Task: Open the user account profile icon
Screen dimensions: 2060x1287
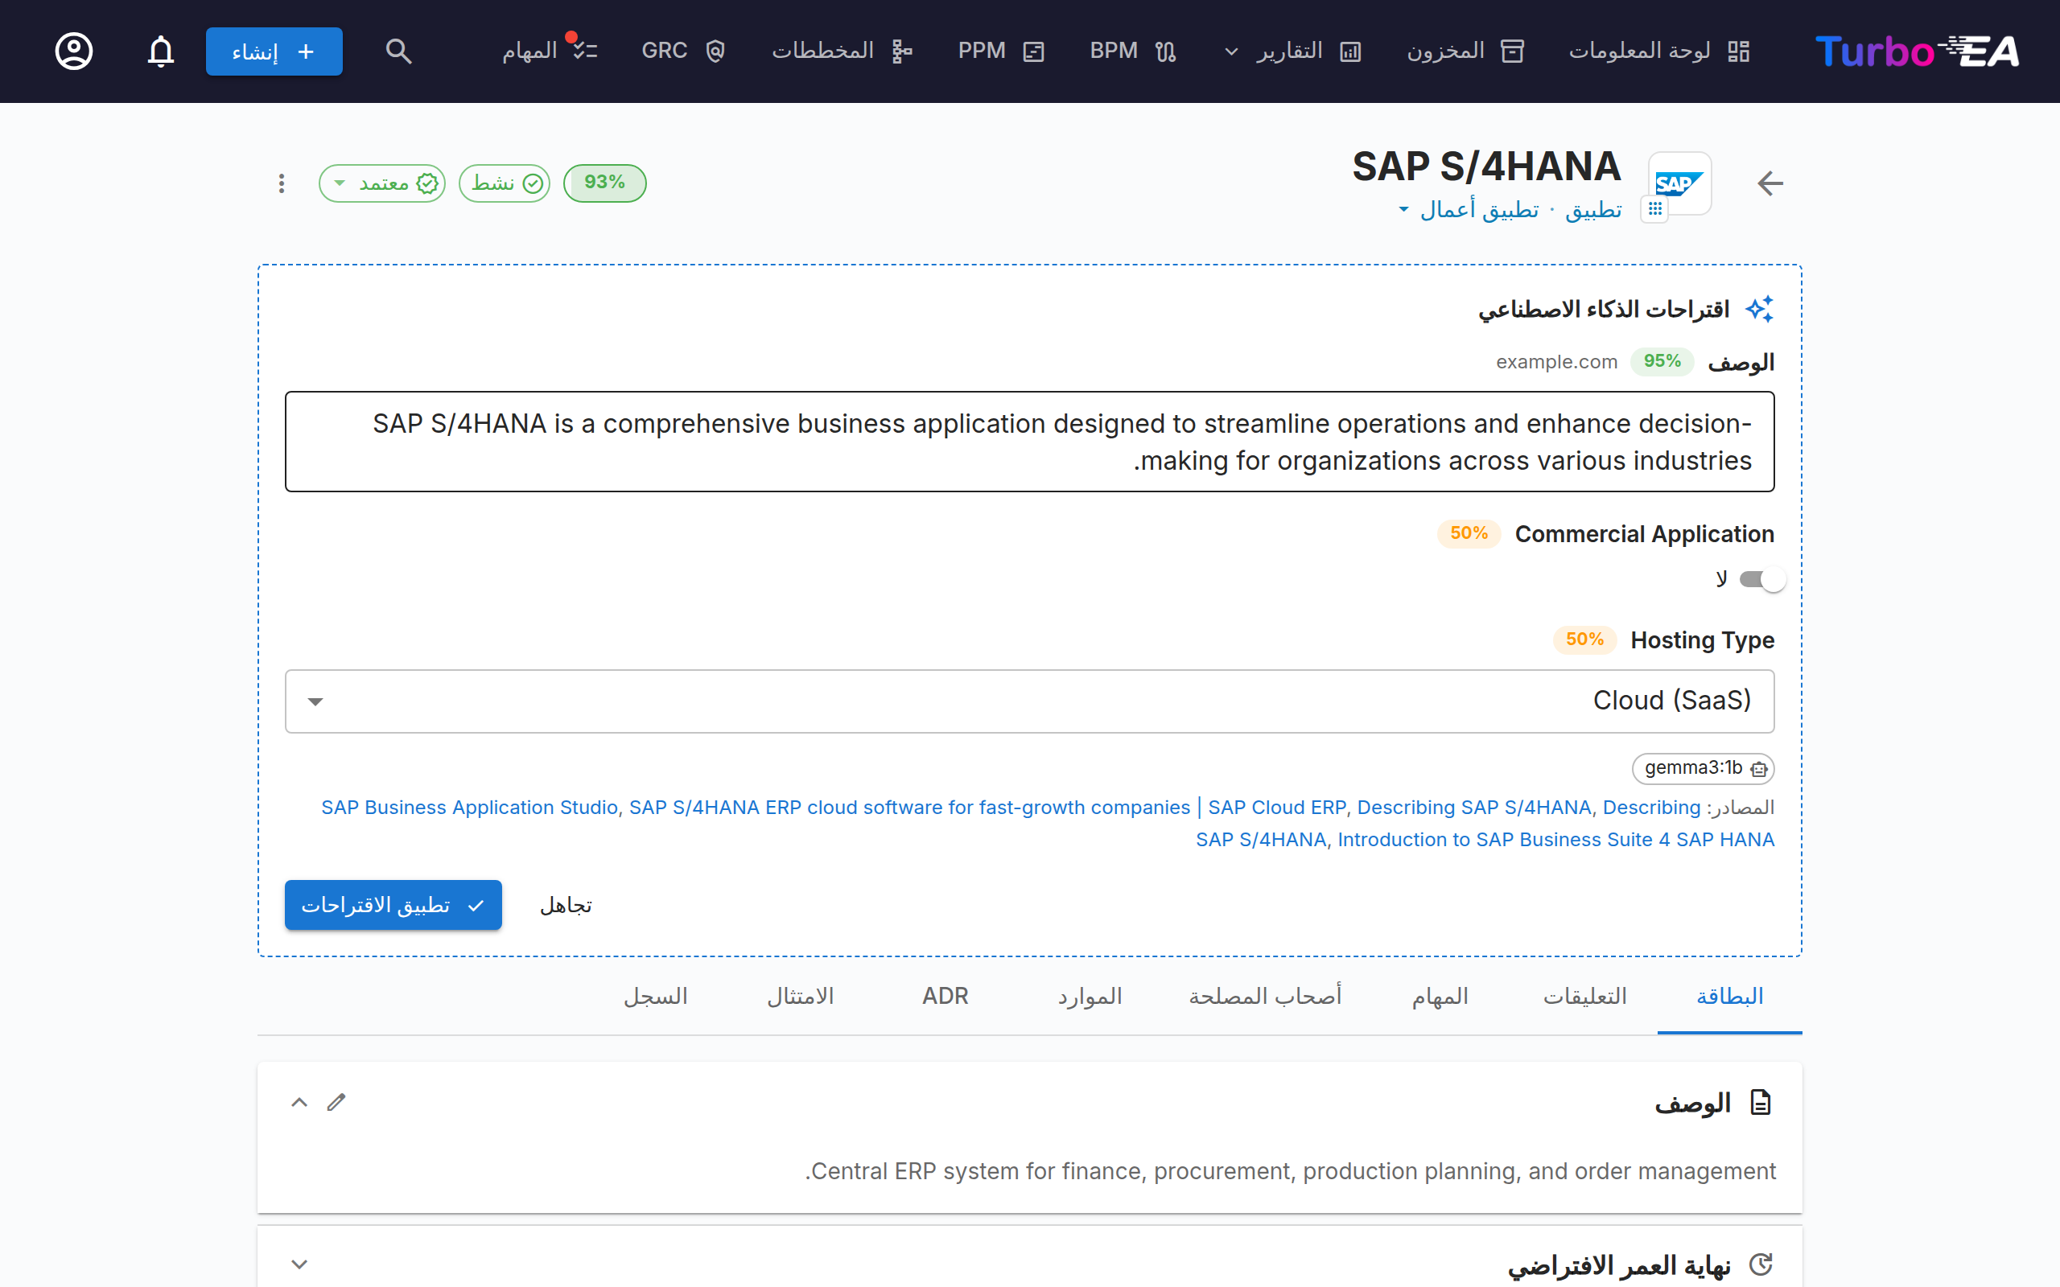Action: click(x=74, y=51)
